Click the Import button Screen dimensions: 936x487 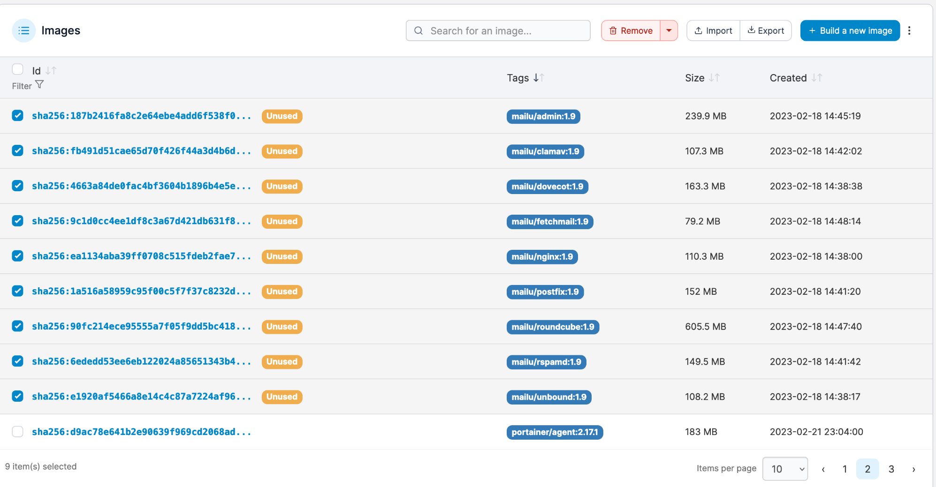pyautogui.click(x=713, y=30)
